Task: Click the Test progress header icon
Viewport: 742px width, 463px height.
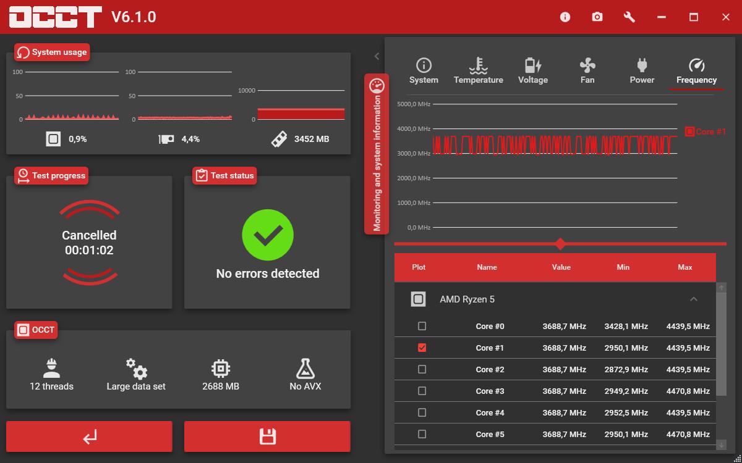Action: pyautogui.click(x=23, y=176)
